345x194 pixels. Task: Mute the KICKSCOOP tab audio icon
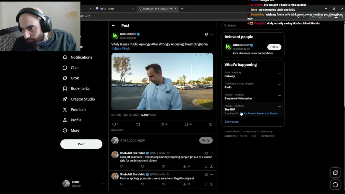pos(171,9)
